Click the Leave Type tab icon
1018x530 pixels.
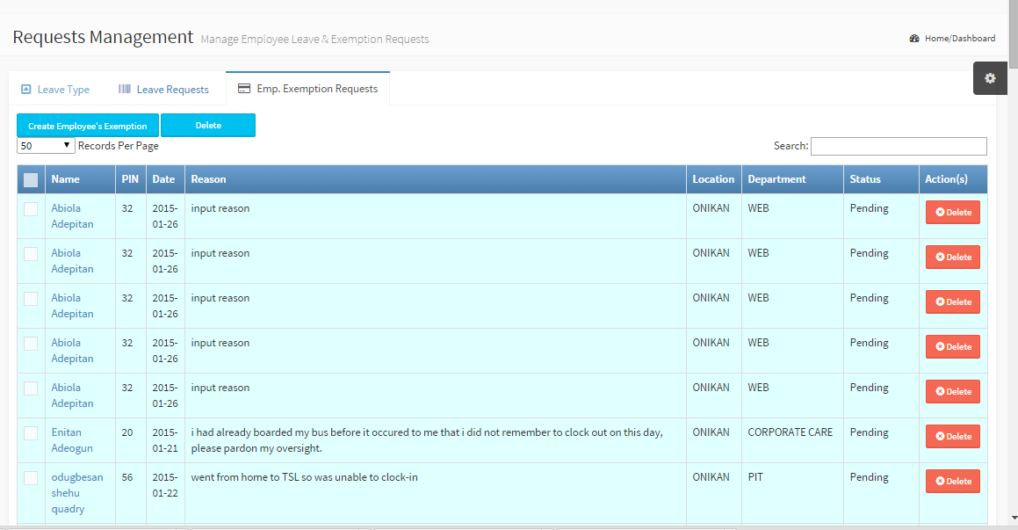pyautogui.click(x=26, y=89)
